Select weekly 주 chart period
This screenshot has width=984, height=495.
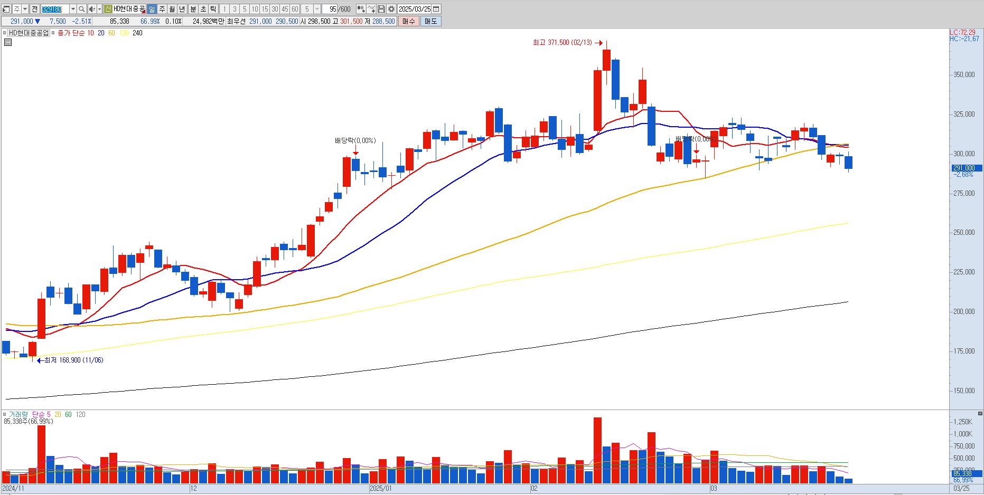click(162, 9)
